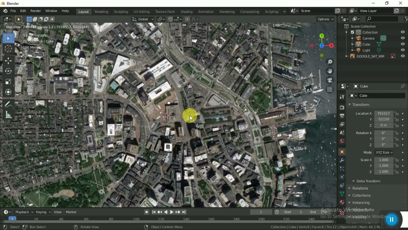Pick the combined Transform tool
The width and height of the screenshot is (408, 230).
pos(8,92)
